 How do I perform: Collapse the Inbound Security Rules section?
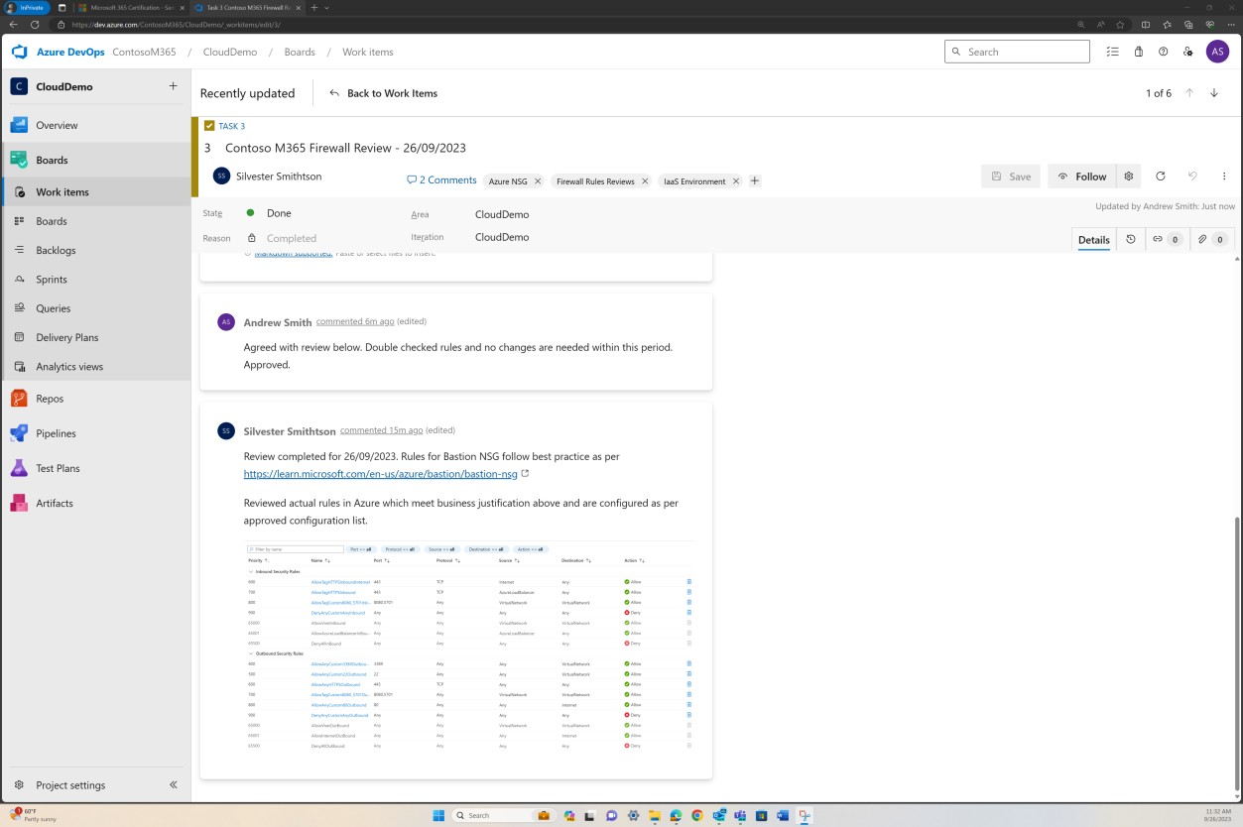pyautogui.click(x=252, y=571)
